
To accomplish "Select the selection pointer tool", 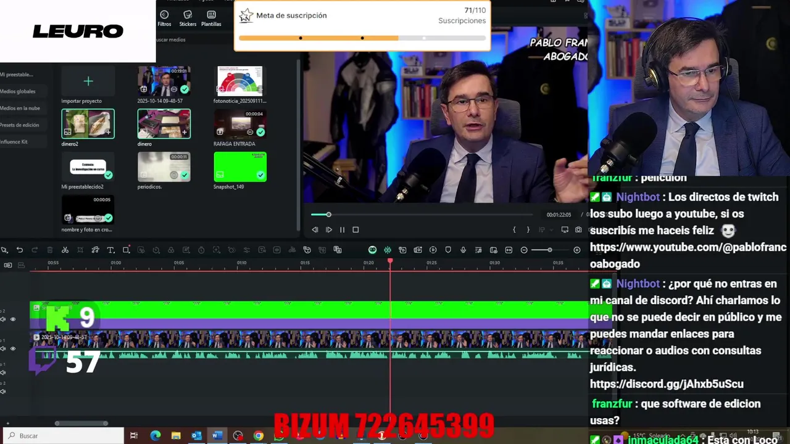I will coord(4,250).
